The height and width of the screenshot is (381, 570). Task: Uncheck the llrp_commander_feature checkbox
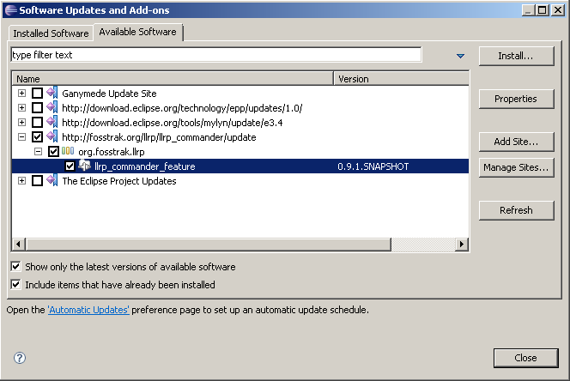coord(70,166)
